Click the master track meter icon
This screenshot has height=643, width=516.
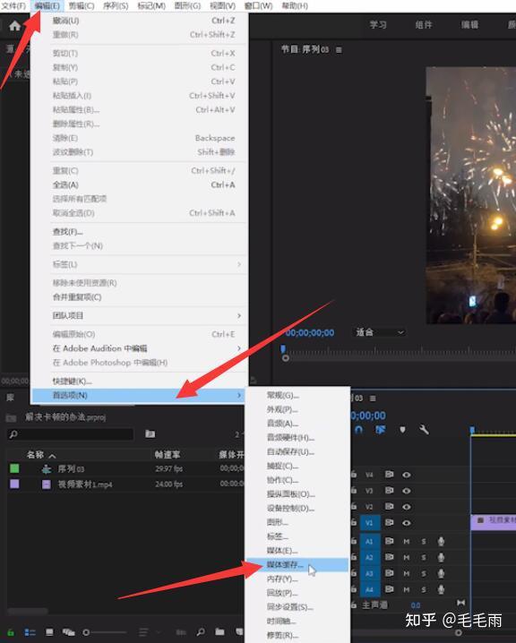[460, 603]
